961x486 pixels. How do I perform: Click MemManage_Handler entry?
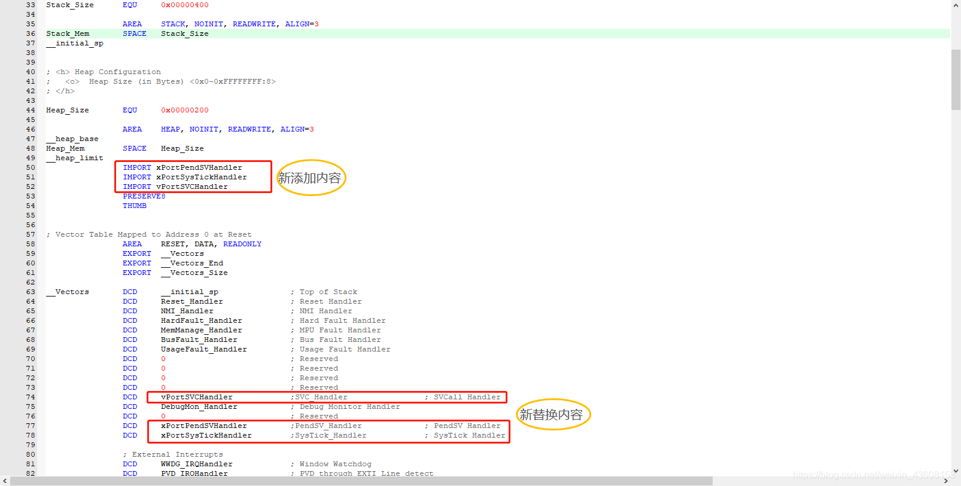(x=202, y=330)
